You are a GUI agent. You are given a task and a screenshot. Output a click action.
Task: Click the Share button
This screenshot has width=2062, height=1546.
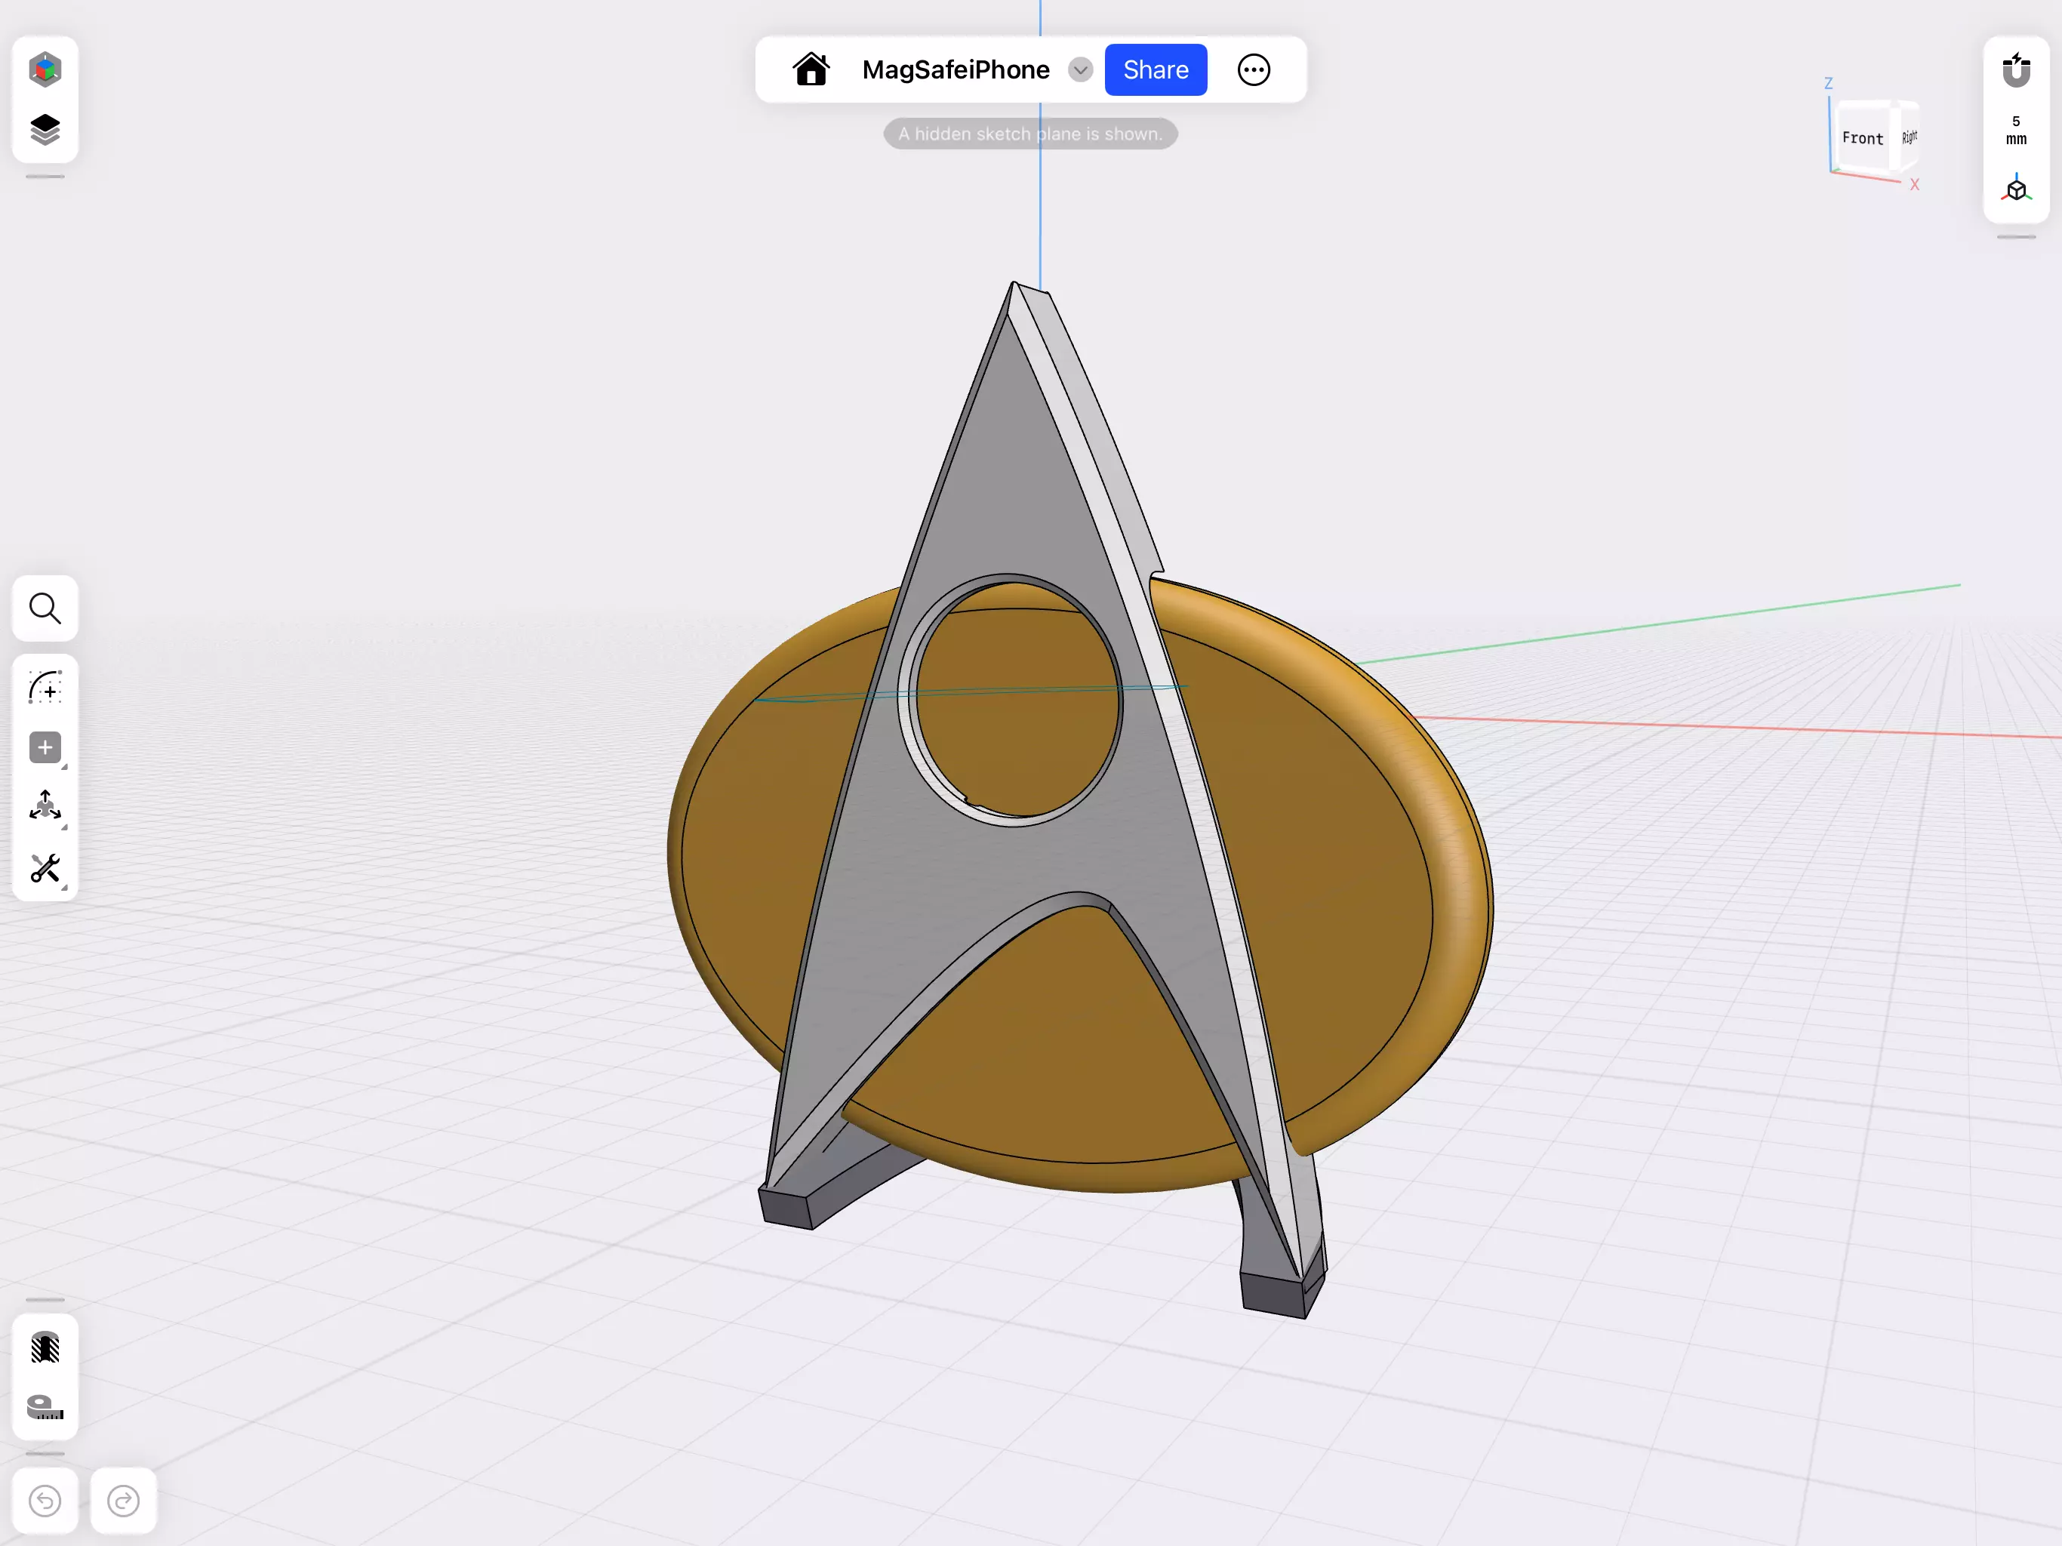click(x=1155, y=70)
